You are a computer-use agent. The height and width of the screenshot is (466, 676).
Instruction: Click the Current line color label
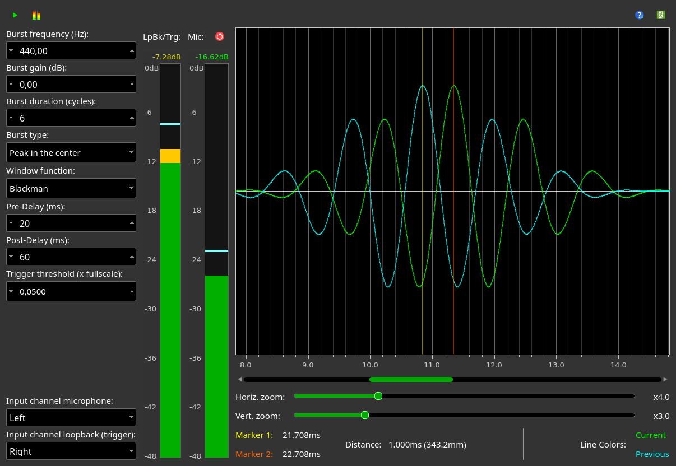651,435
